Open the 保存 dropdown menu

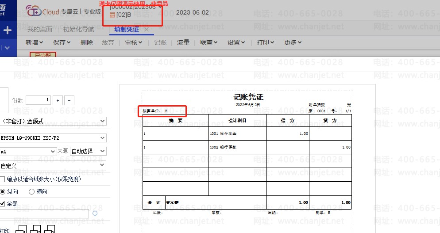click(x=62, y=42)
